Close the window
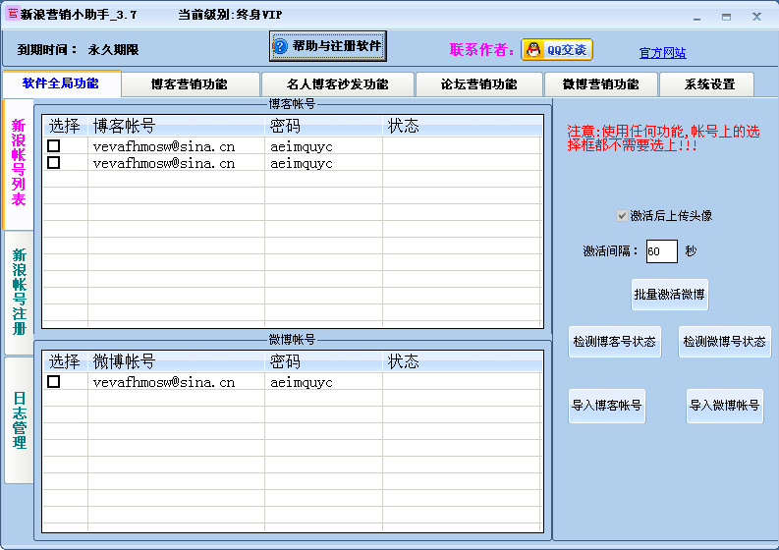Image resolution: width=779 pixels, height=550 pixels. point(756,17)
